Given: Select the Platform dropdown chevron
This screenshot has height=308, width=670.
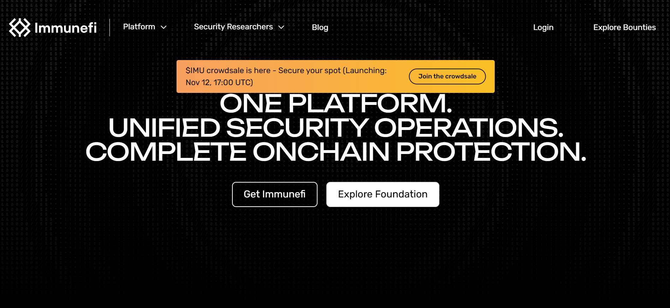Looking at the screenshot, I should pos(164,27).
